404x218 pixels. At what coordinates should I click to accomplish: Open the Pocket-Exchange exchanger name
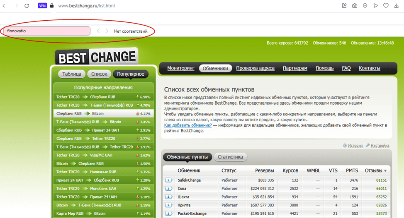click(192, 213)
